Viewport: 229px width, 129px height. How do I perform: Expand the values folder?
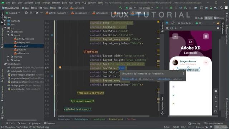[x=8, y=60]
